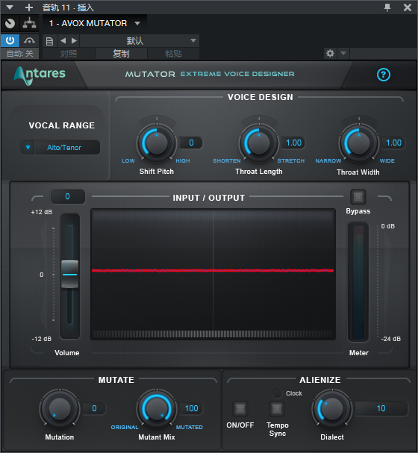
Task: Click the 自动: 关 automation button
Action: pyautogui.click(x=19, y=54)
